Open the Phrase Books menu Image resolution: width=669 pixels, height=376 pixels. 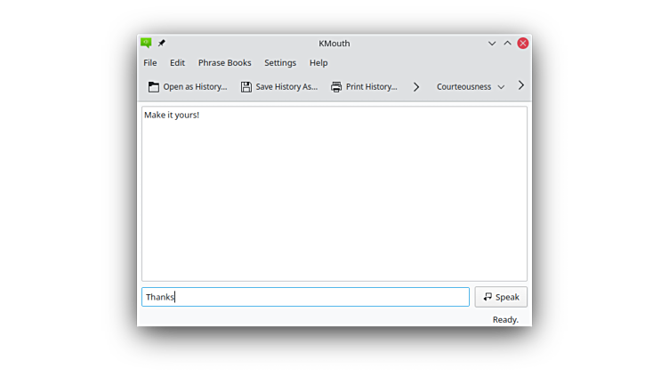tap(224, 63)
